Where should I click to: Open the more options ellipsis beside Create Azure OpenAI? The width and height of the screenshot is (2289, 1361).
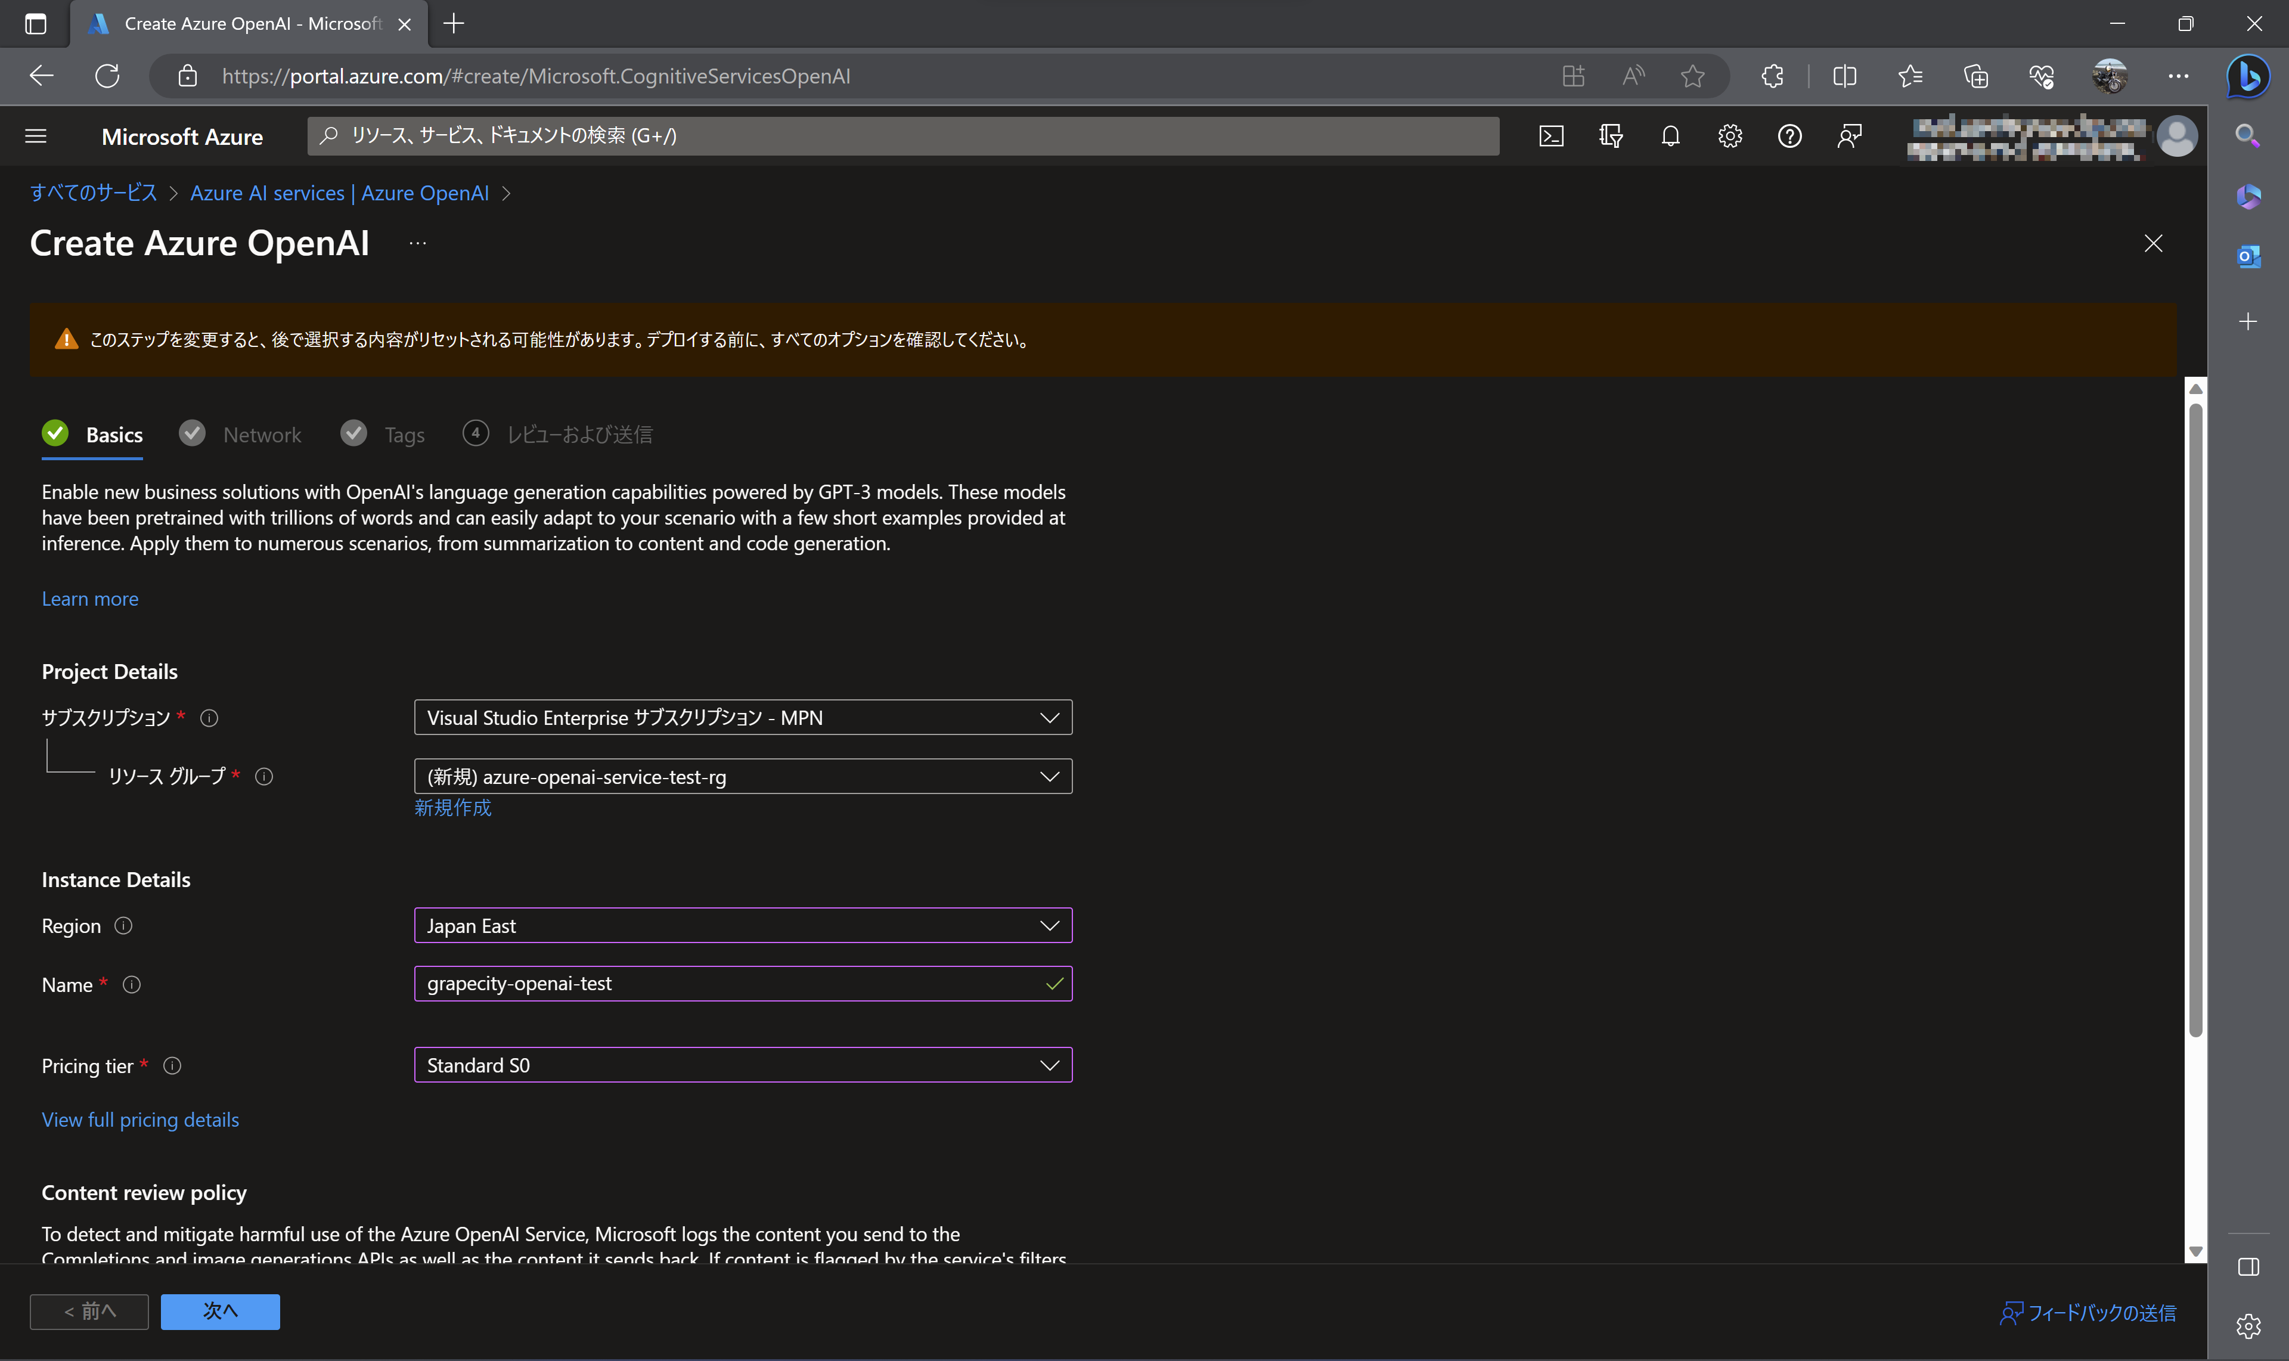click(x=417, y=243)
